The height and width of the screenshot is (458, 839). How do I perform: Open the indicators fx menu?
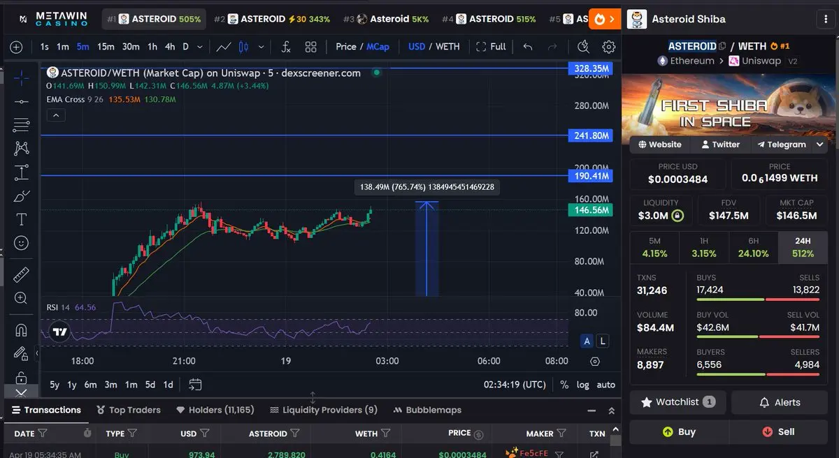(x=286, y=47)
